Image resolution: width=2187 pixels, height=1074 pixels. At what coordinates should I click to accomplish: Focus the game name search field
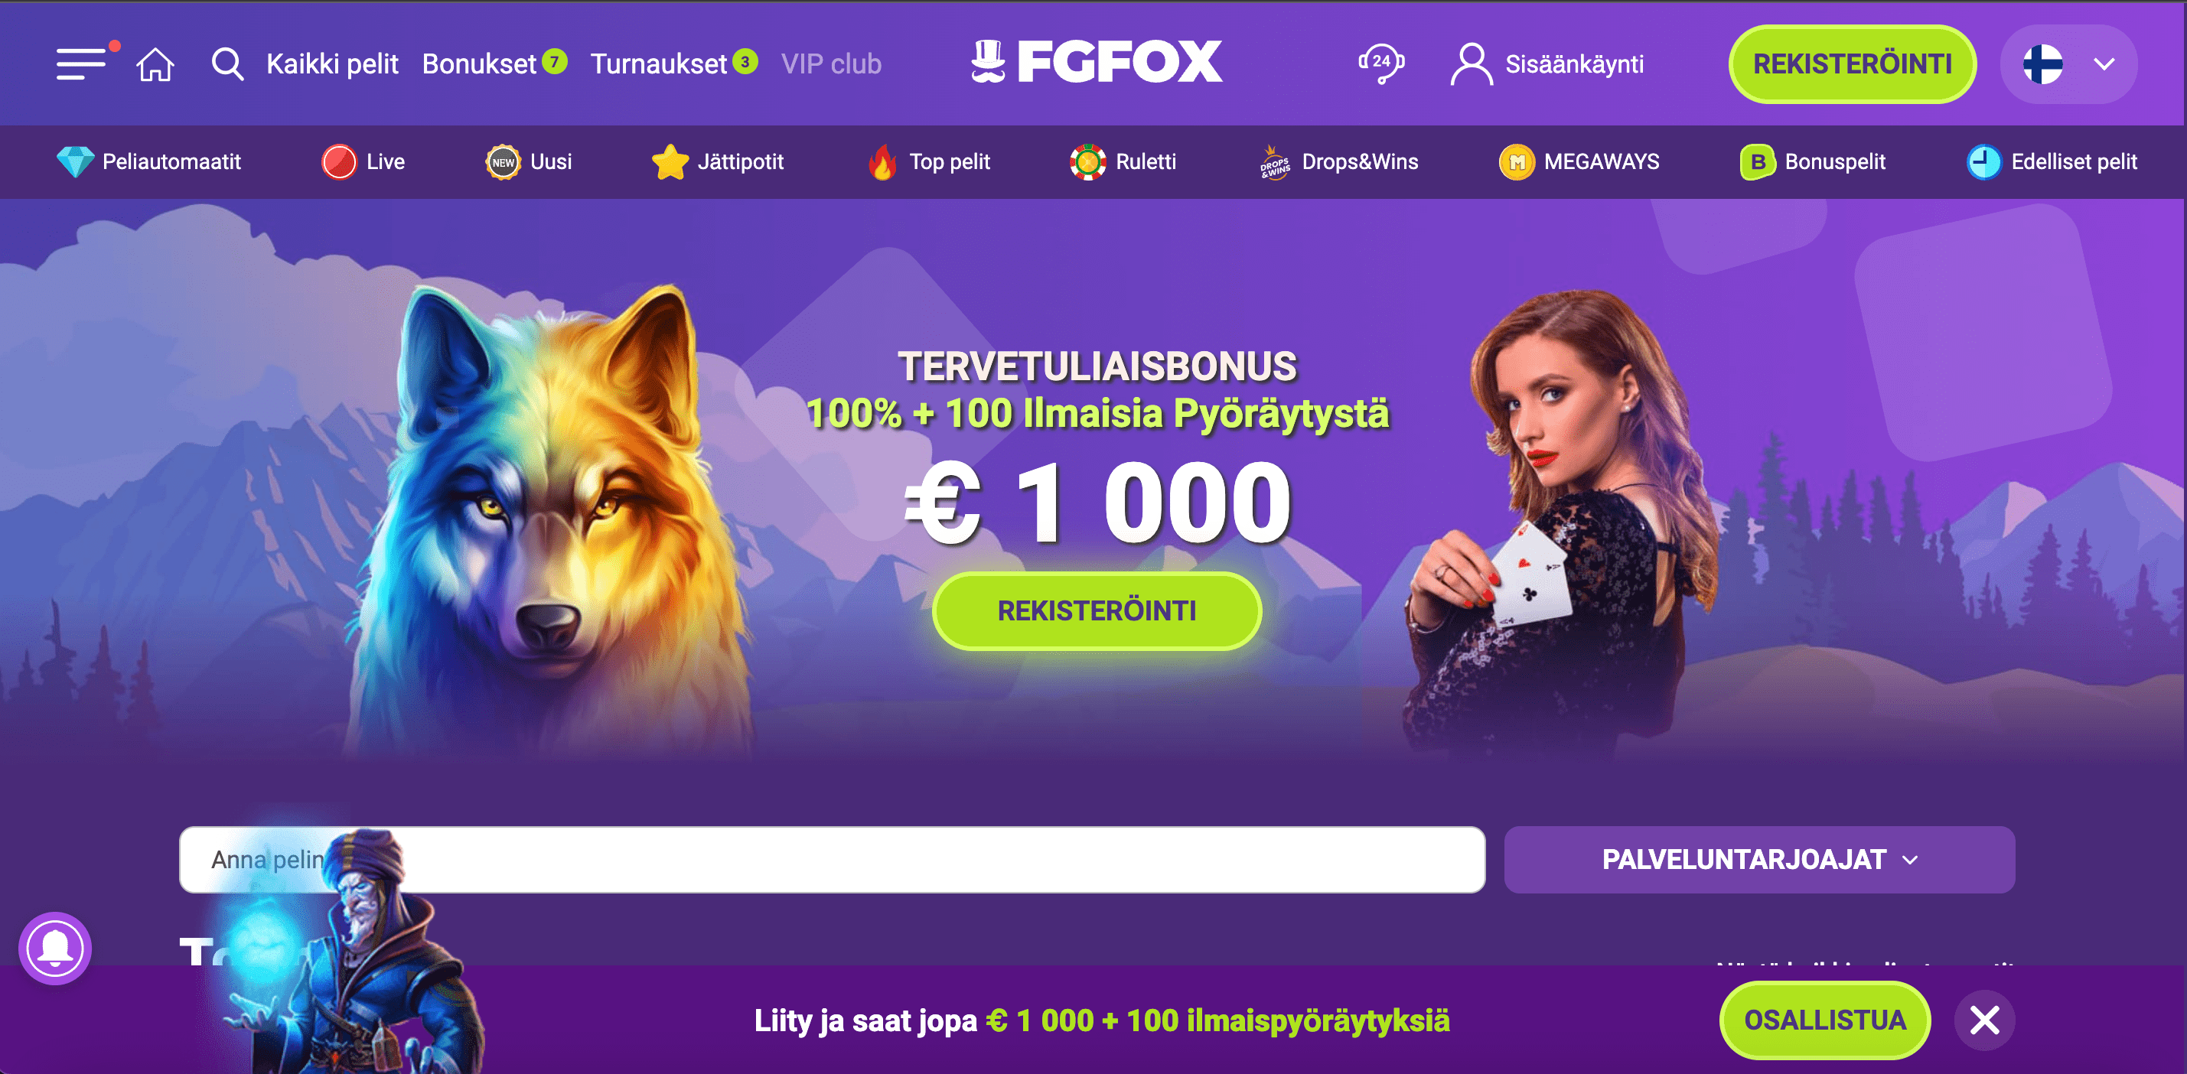(x=832, y=859)
